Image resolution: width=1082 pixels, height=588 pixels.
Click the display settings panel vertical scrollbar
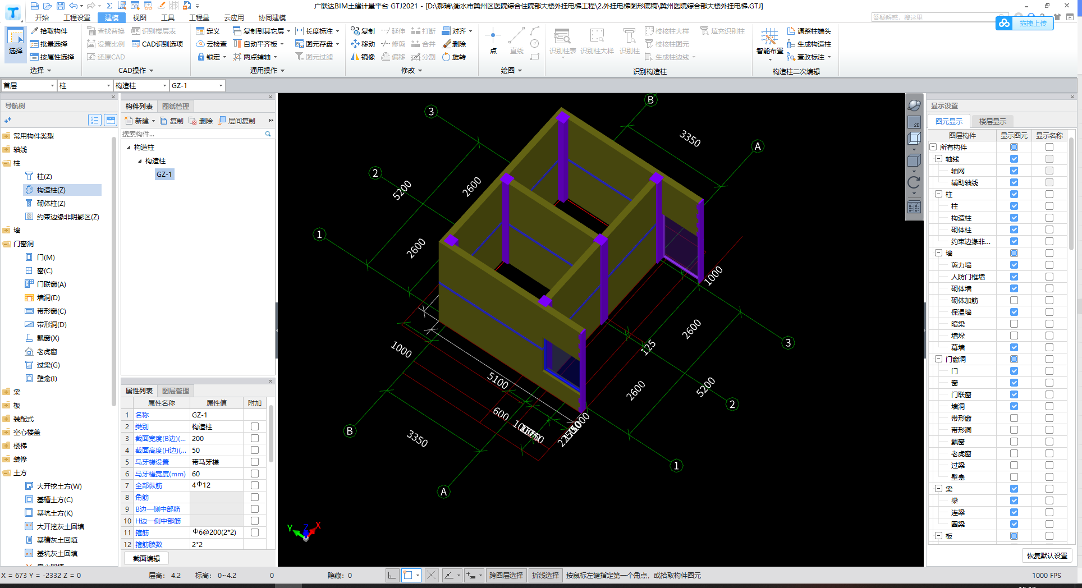click(1071, 194)
